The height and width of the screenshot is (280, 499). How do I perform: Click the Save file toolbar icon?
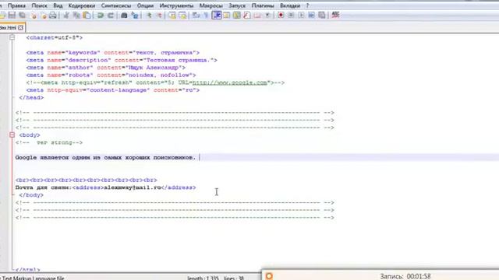(x=12, y=15)
